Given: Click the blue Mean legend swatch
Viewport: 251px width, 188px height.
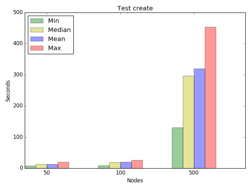Looking at the screenshot, I should click(37, 39).
